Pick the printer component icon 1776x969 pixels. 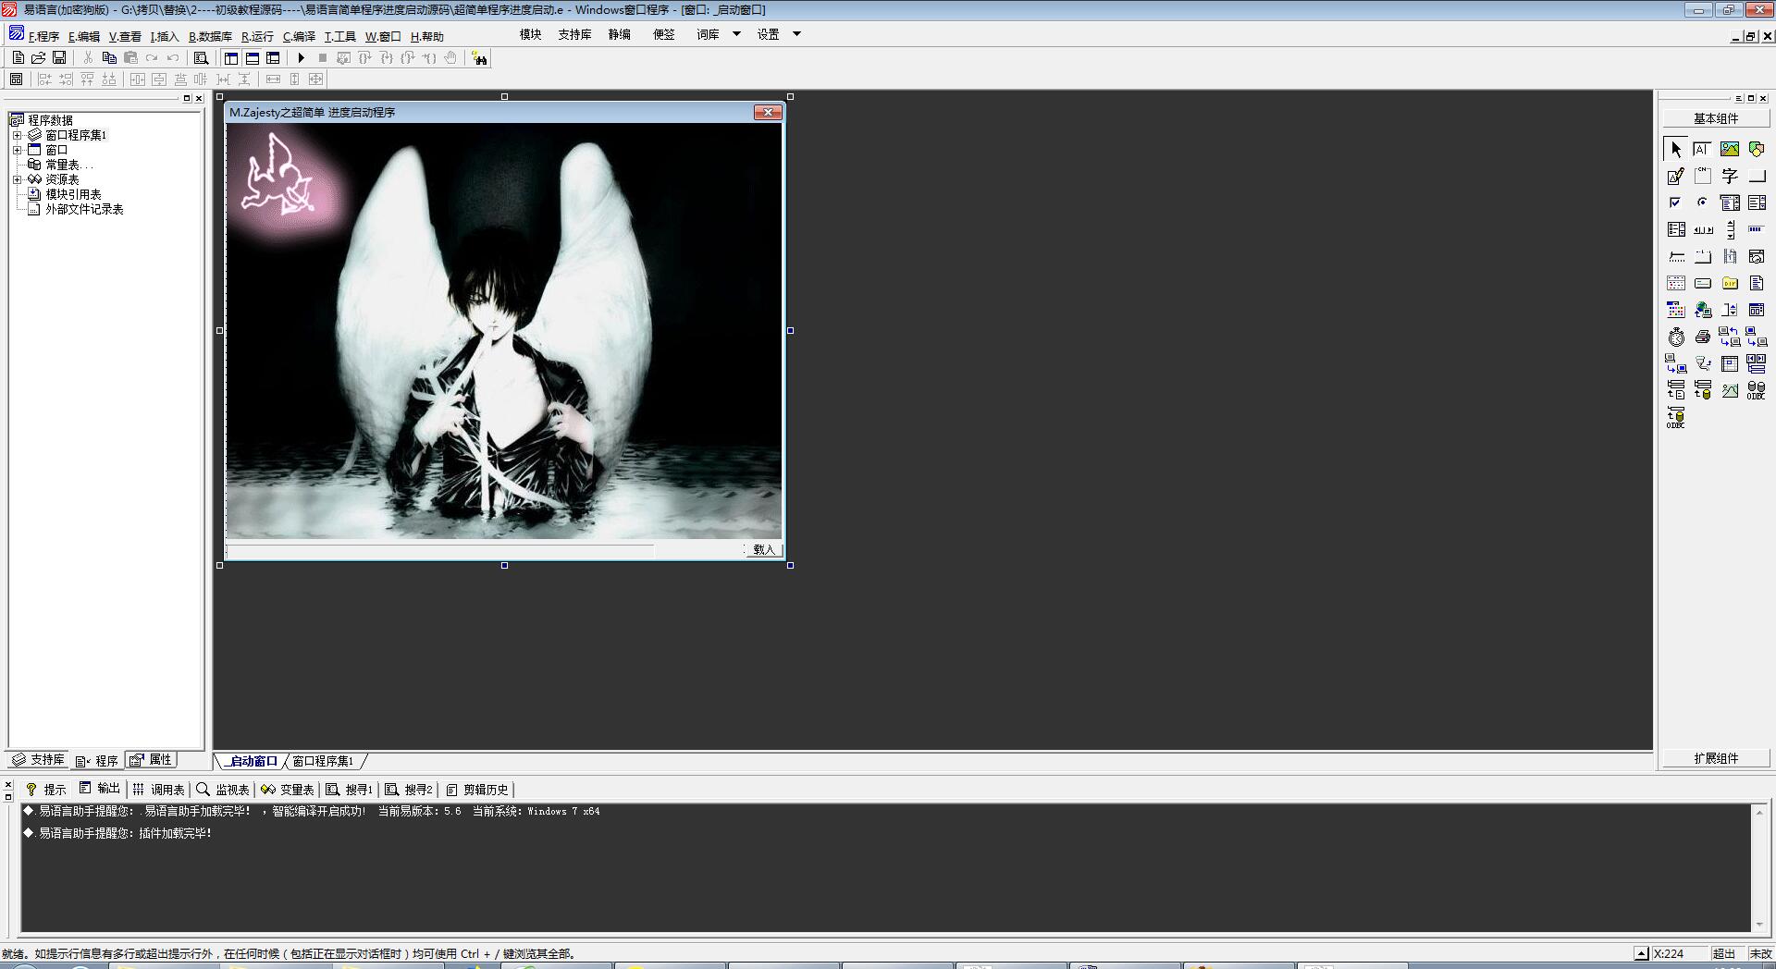(1703, 337)
